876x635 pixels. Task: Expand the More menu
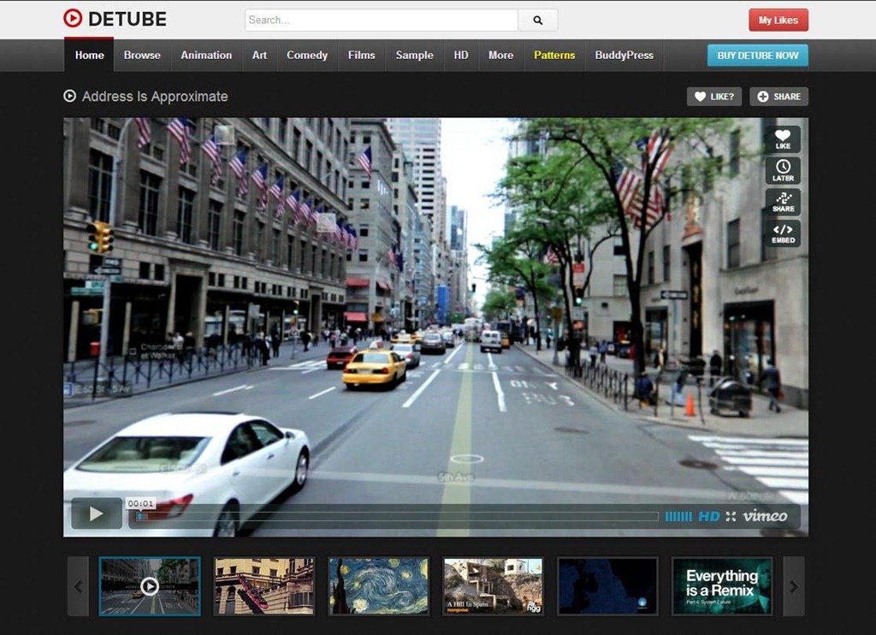500,56
